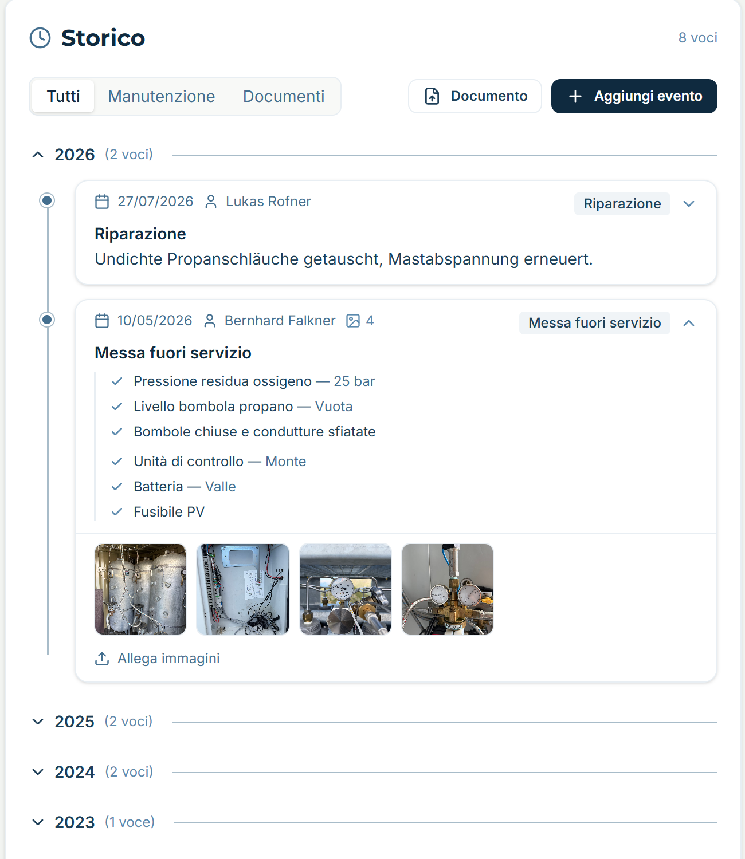Image resolution: width=745 pixels, height=859 pixels.
Task: Expand the 2025 year group
Action: coord(38,722)
